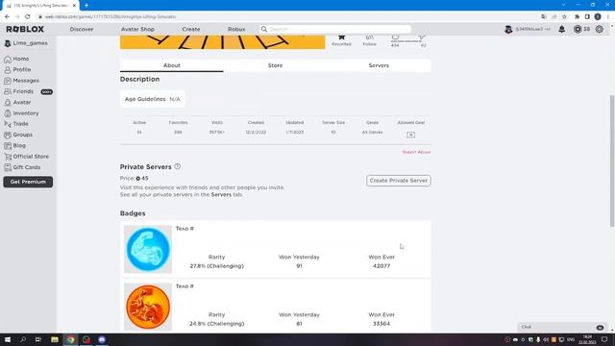Click the 42077 Won Ever value
This screenshot has width=615, height=346.
point(381,266)
